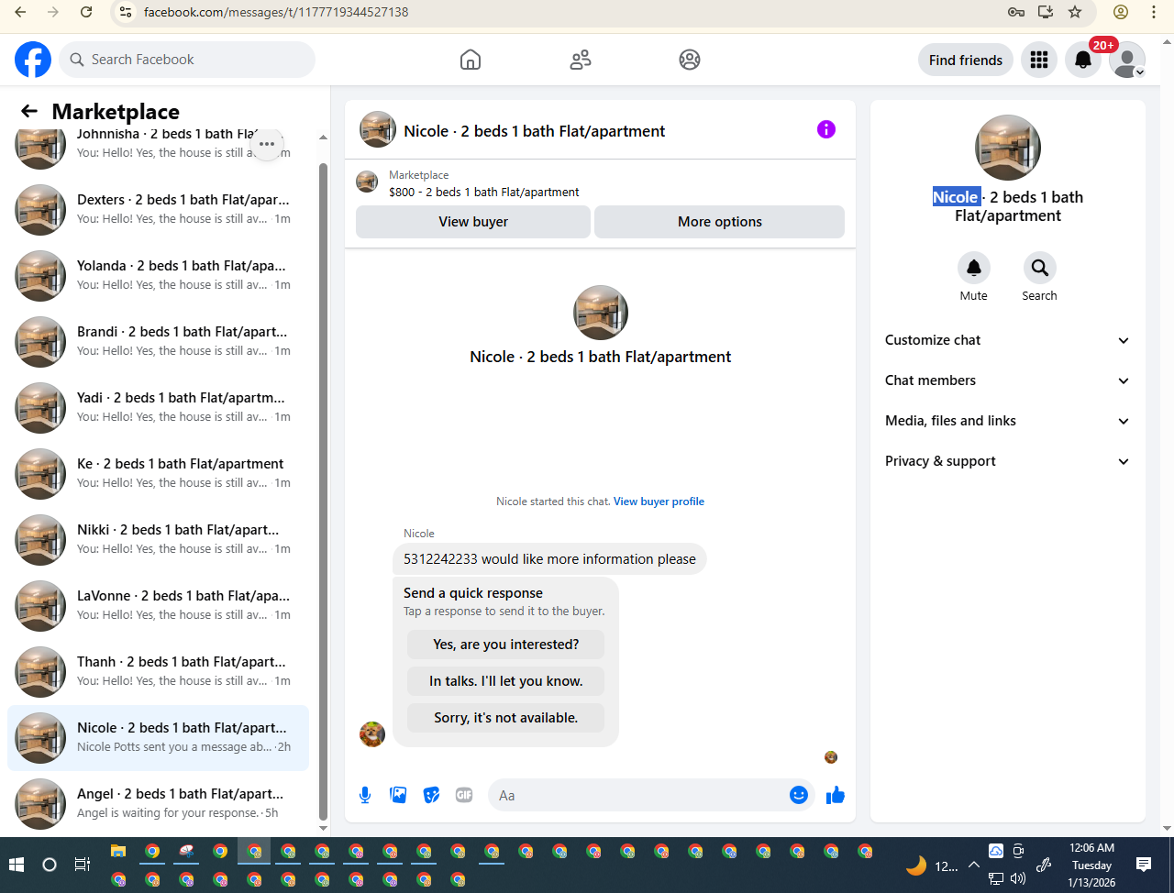Click the Facebook logo icon
The image size is (1174, 893).
pyautogui.click(x=33, y=60)
